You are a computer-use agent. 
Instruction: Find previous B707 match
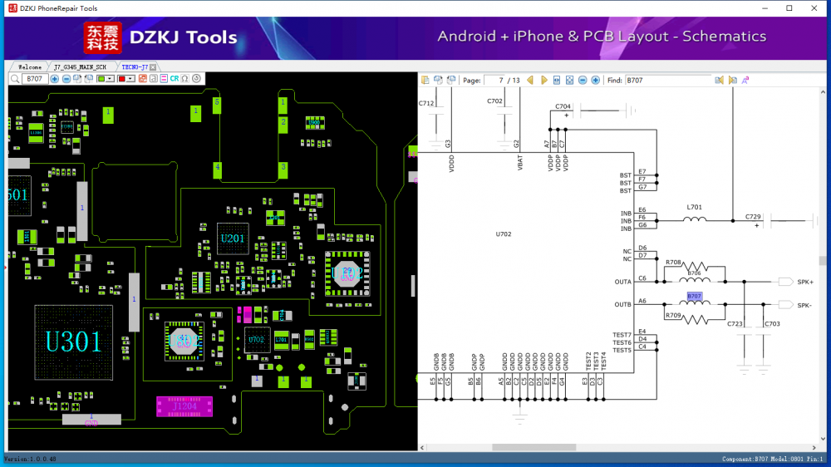point(719,80)
